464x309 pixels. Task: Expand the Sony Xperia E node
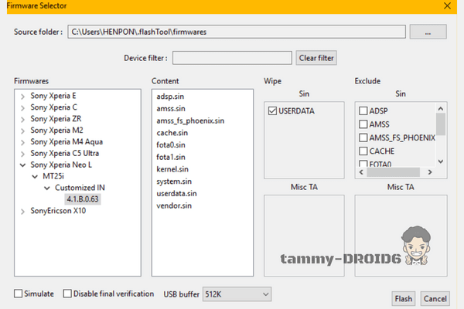tap(22, 97)
